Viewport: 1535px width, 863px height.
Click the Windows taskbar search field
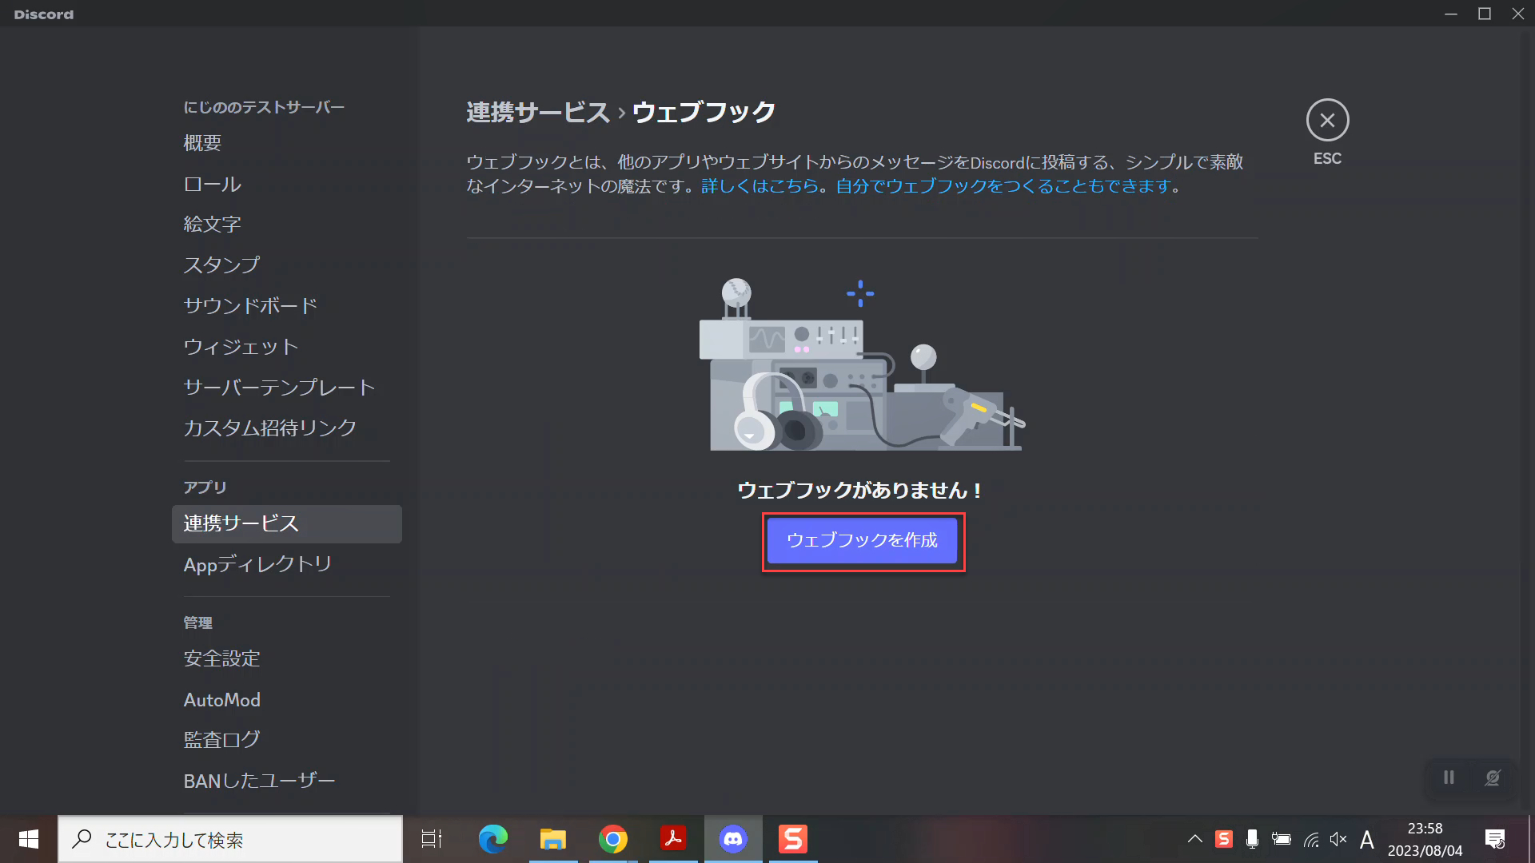(x=232, y=839)
